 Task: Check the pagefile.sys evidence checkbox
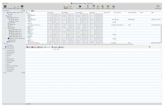6,40
